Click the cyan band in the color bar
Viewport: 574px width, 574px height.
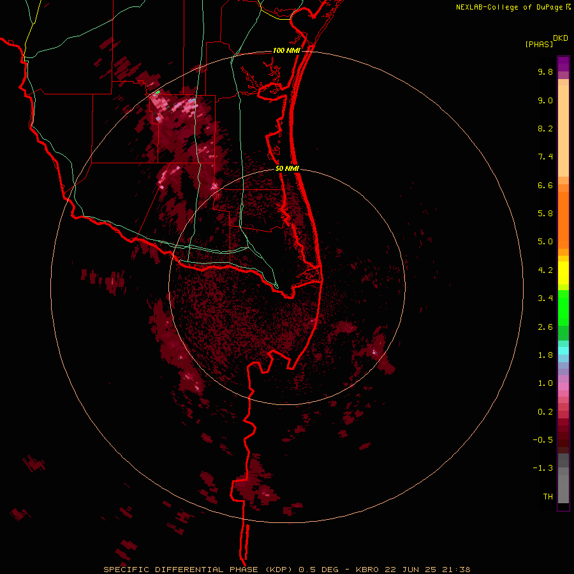click(x=563, y=351)
